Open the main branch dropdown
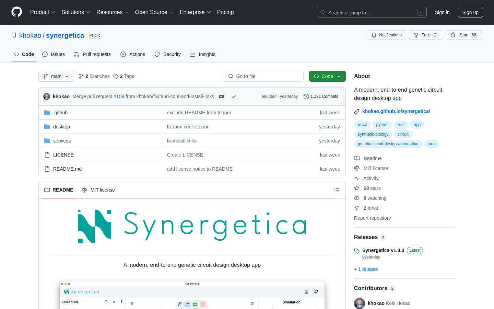Viewport: 494px width, 309px height. [x=56, y=76]
